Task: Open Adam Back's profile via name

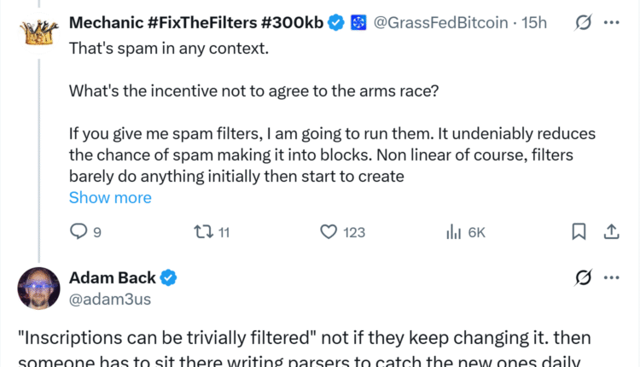Action: coord(113,277)
